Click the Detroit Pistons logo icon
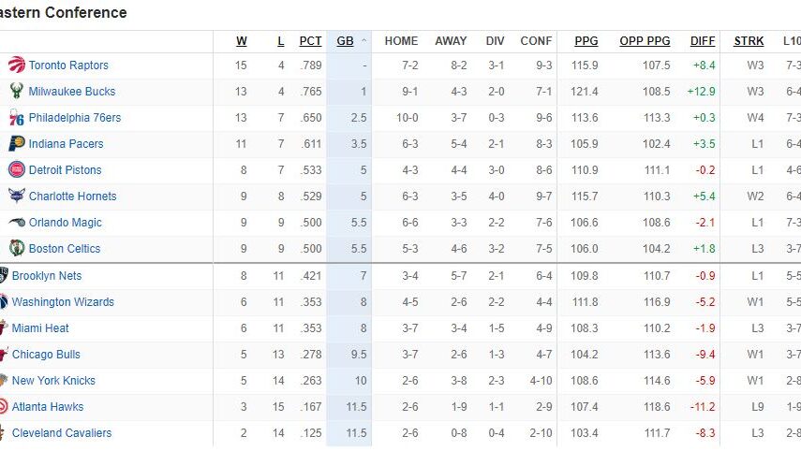This screenshot has height=451, width=801. 17,170
